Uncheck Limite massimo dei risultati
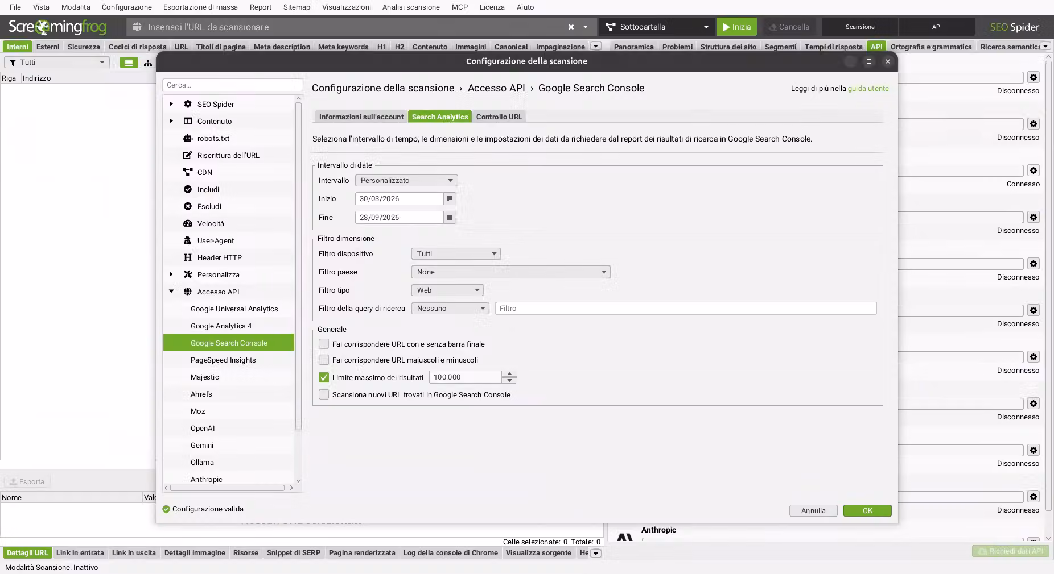This screenshot has width=1054, height=574. tap(324, 377)
